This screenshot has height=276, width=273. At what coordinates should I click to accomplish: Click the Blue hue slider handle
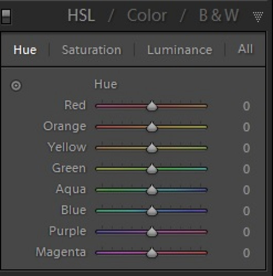[151, 211]
